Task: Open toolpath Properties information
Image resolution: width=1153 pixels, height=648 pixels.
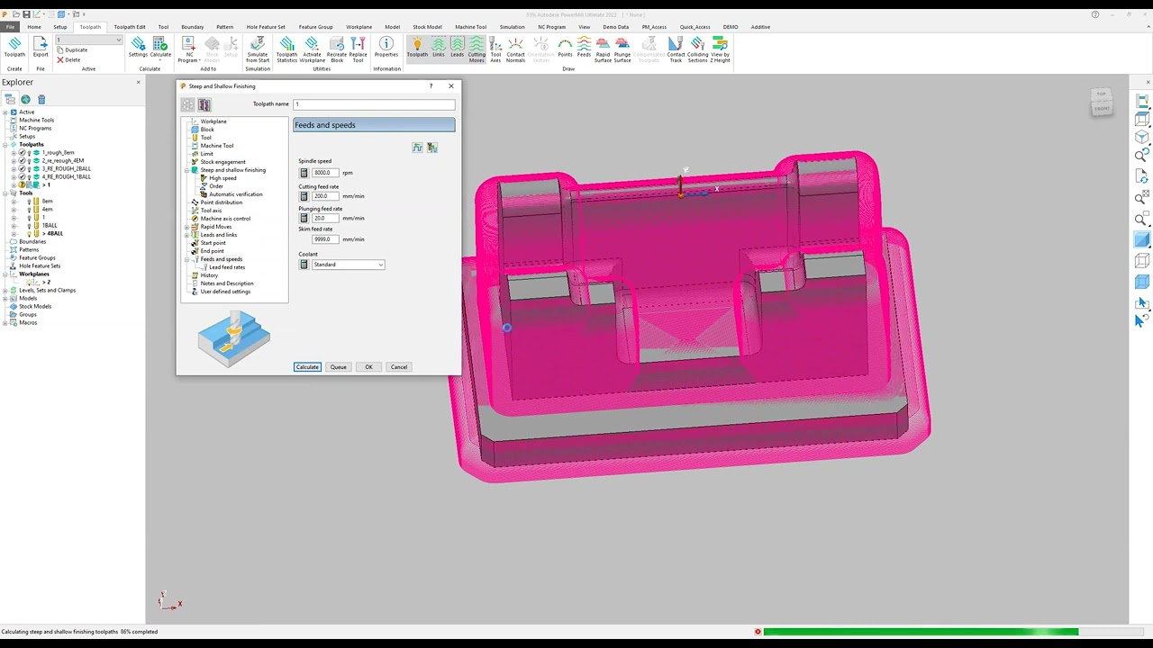Action: pyautogui.click(x=386, y=47)
